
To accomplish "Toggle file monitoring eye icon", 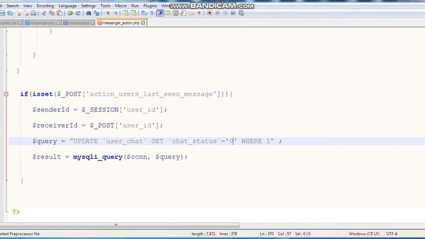I will tap(199, 13).
